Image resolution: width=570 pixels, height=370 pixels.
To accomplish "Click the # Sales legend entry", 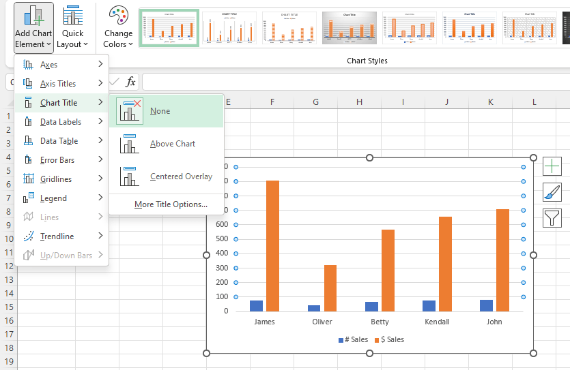I will 353,339.
